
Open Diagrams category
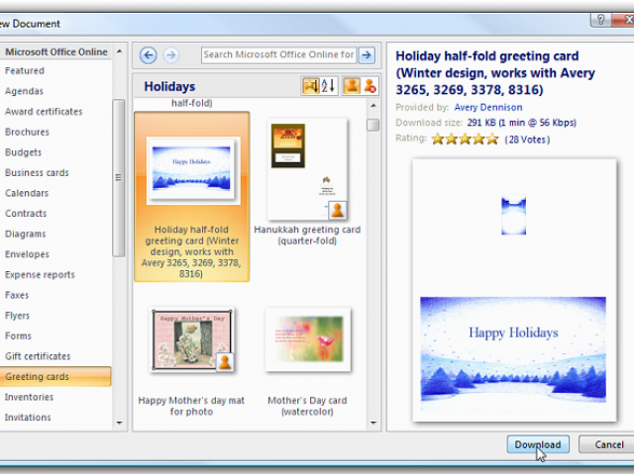25,234
